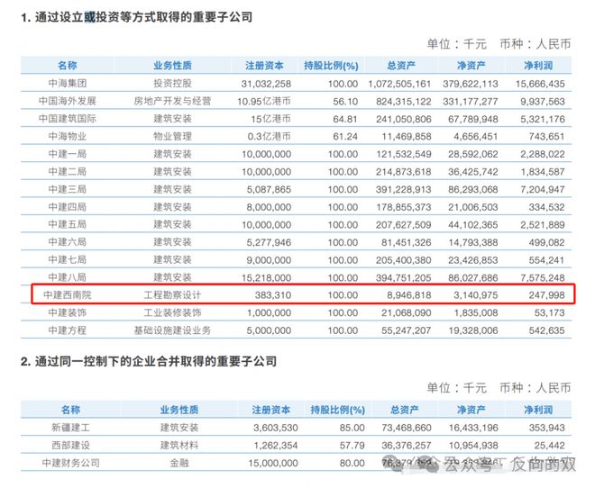Click the row name 中建八局
Screen dimensions: 595x488
tap(68, 277)
